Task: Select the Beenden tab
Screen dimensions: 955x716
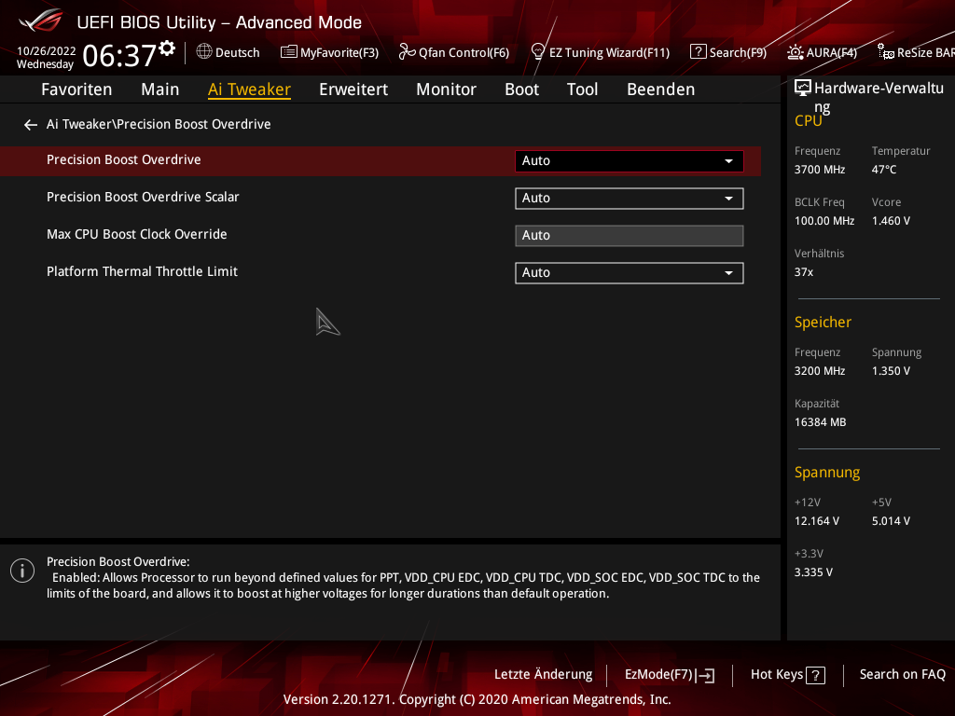Action: click(661, 89)
